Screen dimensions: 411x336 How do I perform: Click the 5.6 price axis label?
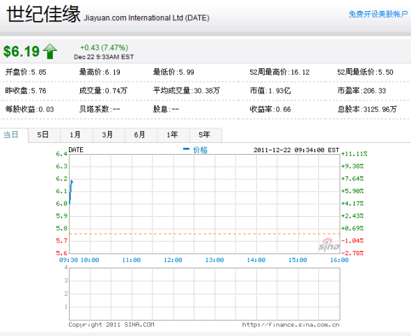(62, 253)
